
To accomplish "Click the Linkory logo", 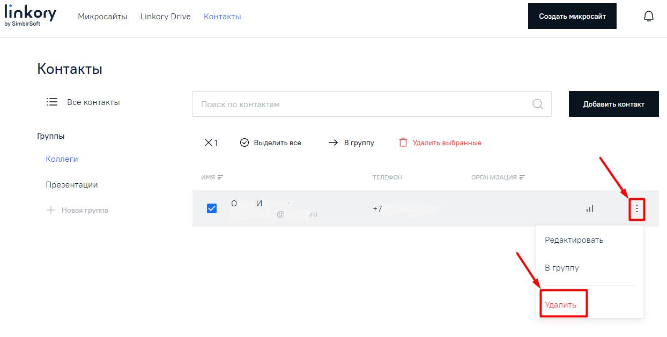I will 30,16.
